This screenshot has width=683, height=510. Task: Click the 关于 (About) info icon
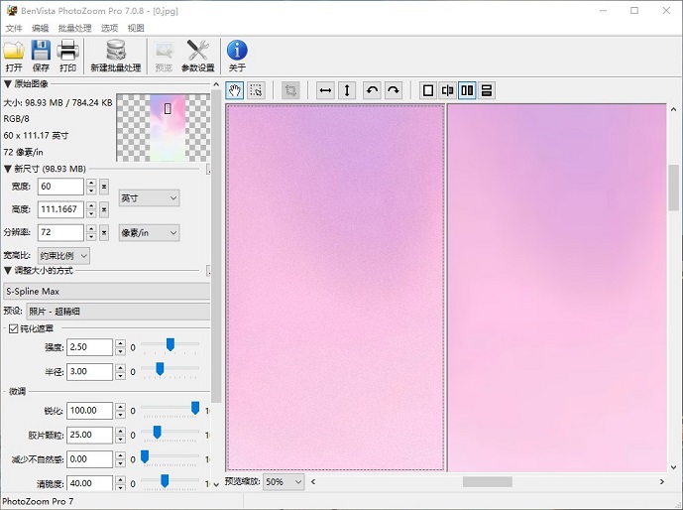click(x=237, y=55)
